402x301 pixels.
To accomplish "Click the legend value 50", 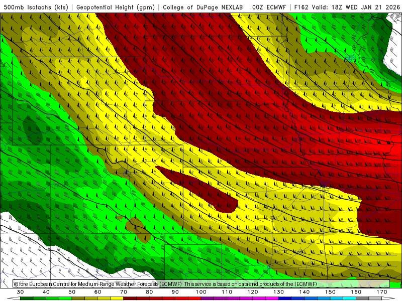I will [72, 292].
